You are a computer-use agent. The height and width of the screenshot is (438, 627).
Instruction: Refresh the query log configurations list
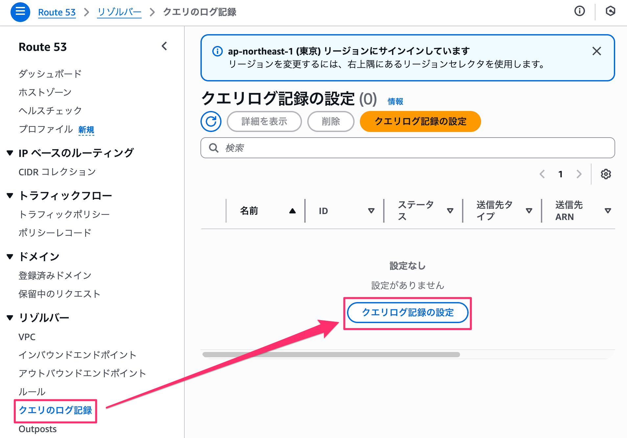[x=211, y=121]
